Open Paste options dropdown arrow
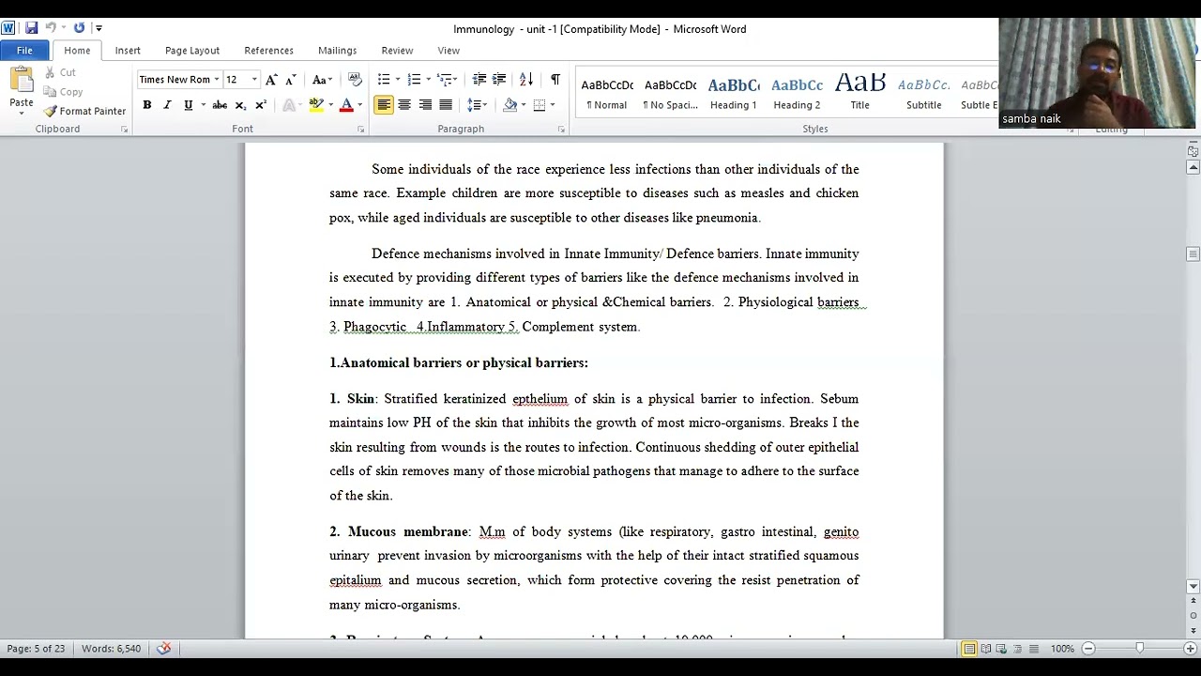This screenshot has height=676, width=1201. pos(21,114)
